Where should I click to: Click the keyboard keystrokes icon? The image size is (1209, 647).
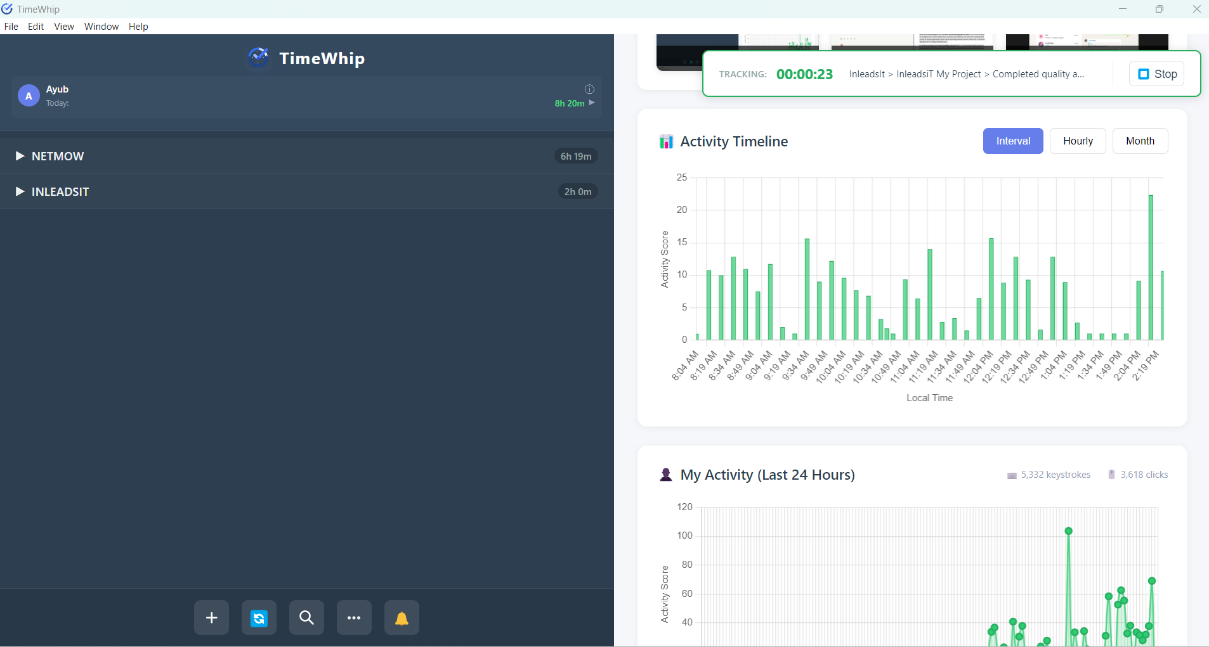click(x=1012, y=475)
